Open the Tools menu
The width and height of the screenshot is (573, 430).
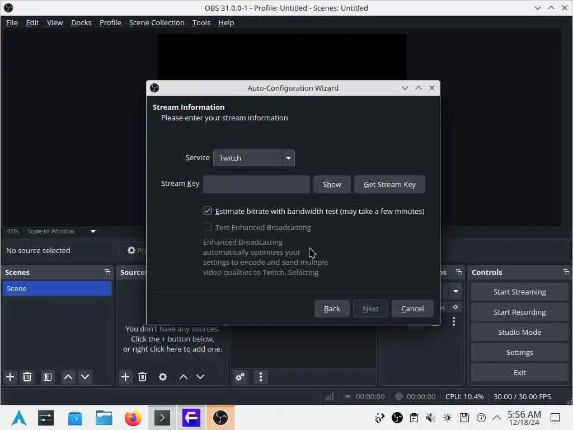[201, 22]
